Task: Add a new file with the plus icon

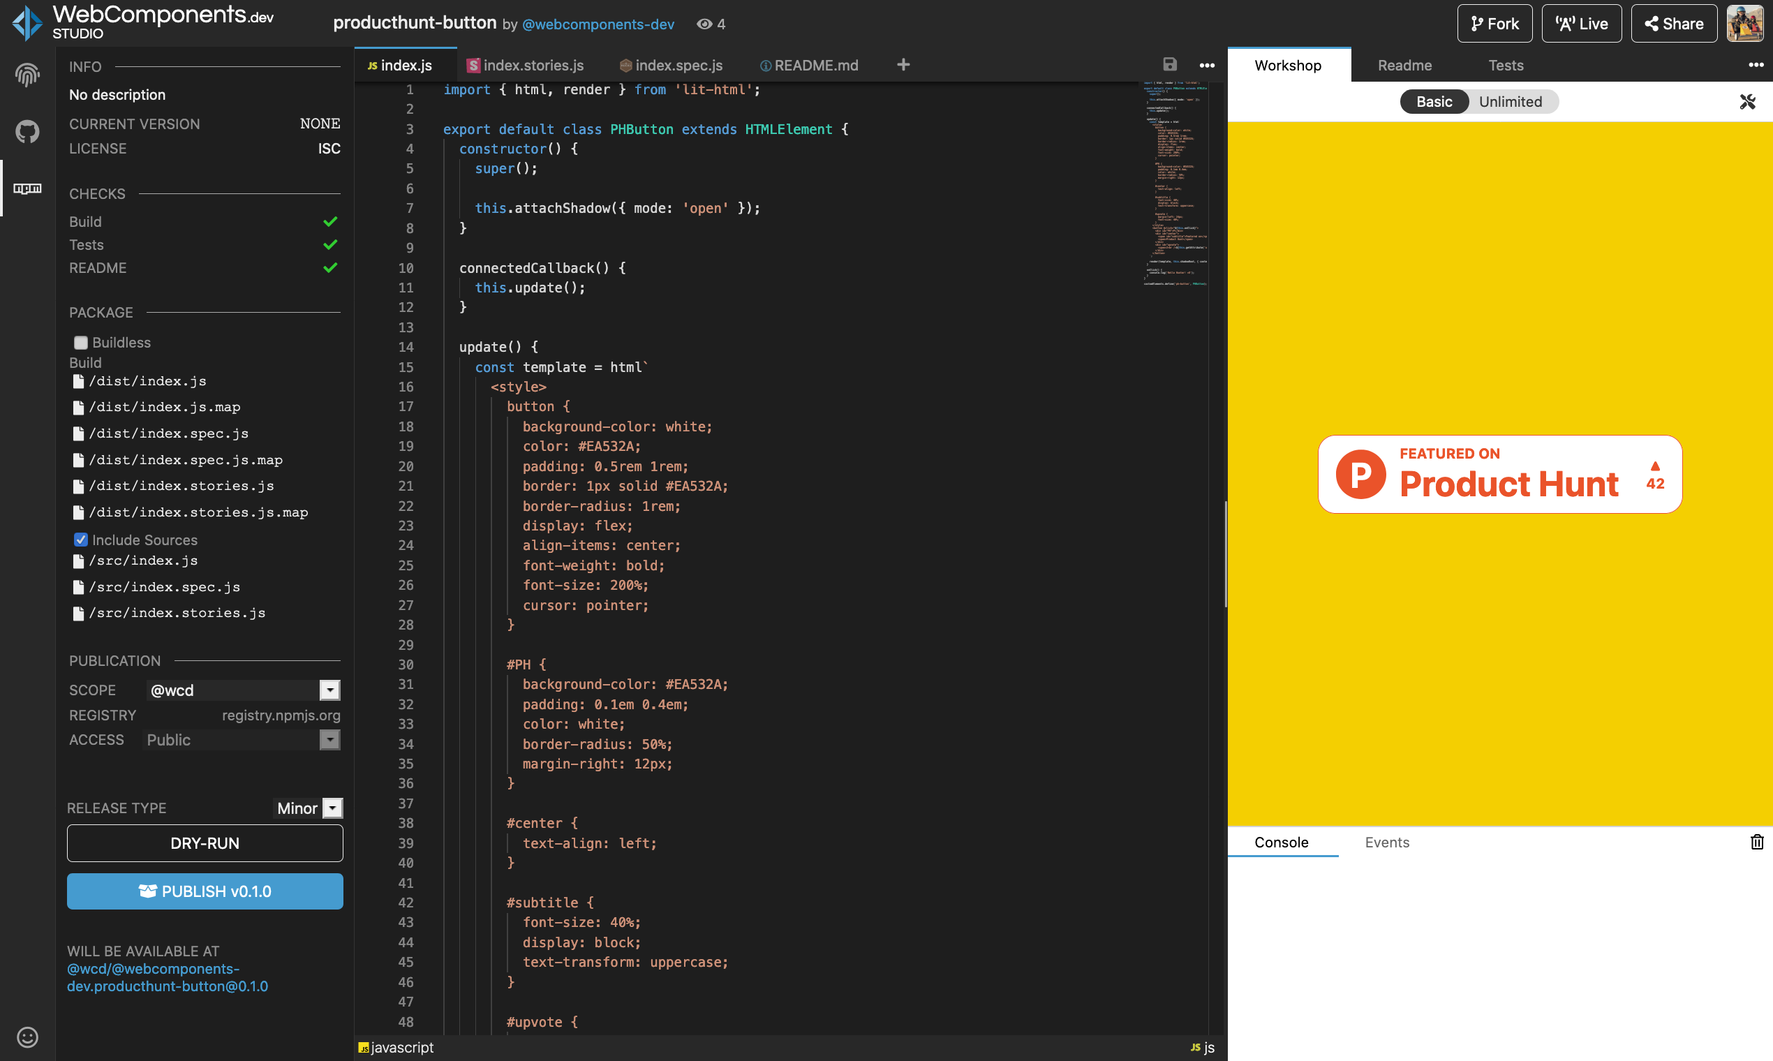Action: click(903, 65)
